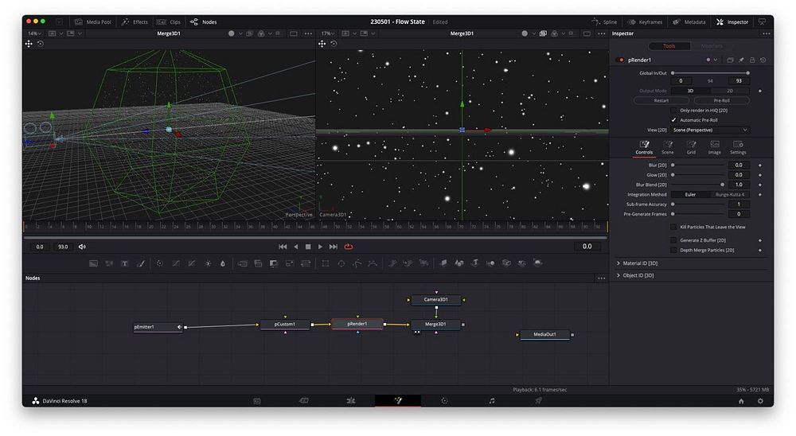796x436 pixels.
Task: Toggle the Clips panel
Action: (169, 21)
